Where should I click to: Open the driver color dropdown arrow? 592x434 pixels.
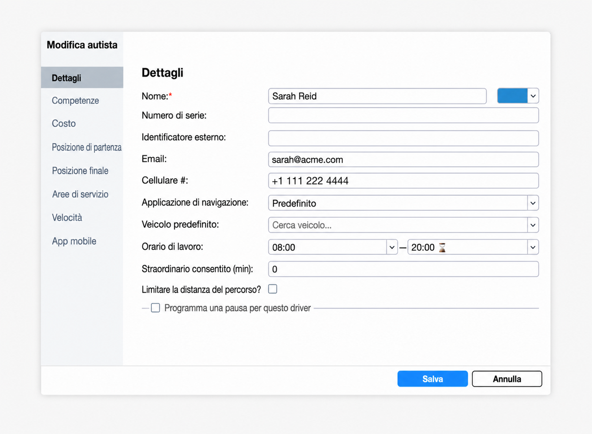point(533,96)
